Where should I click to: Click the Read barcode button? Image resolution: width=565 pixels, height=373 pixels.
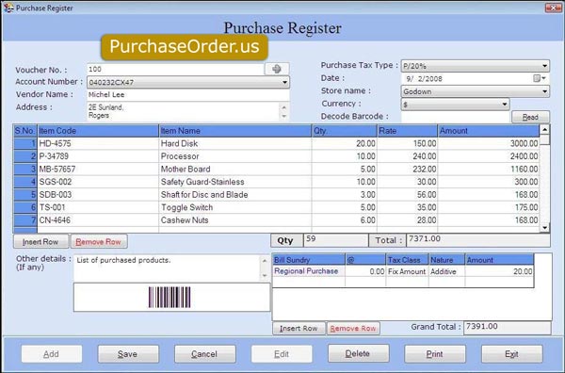530,117
